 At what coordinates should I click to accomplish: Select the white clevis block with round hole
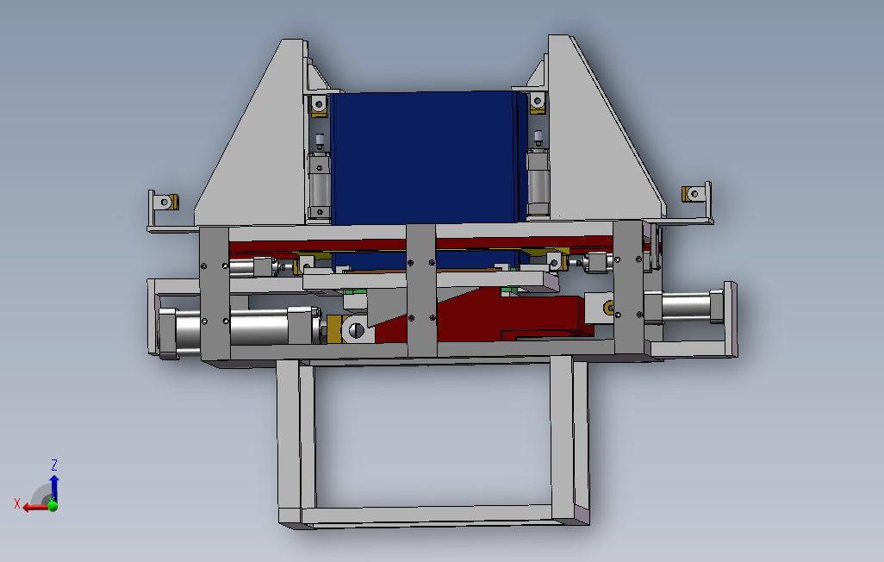click(357, 329)
